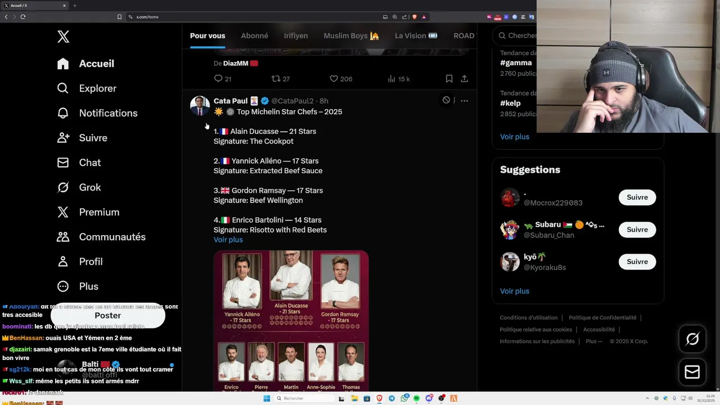Image resolution: width=720 pixels, height=405 pixels.
Task: Open the Accueil home page
Action: [85, 64]
